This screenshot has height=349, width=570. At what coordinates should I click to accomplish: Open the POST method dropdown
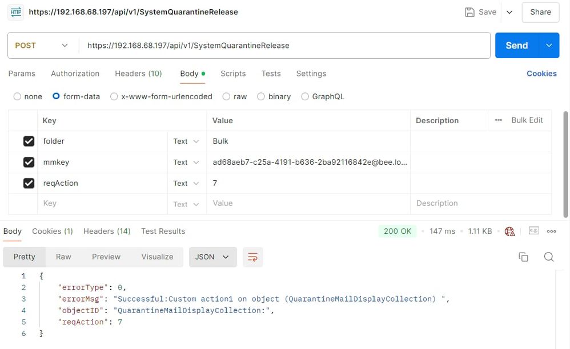tap(42, 46)
